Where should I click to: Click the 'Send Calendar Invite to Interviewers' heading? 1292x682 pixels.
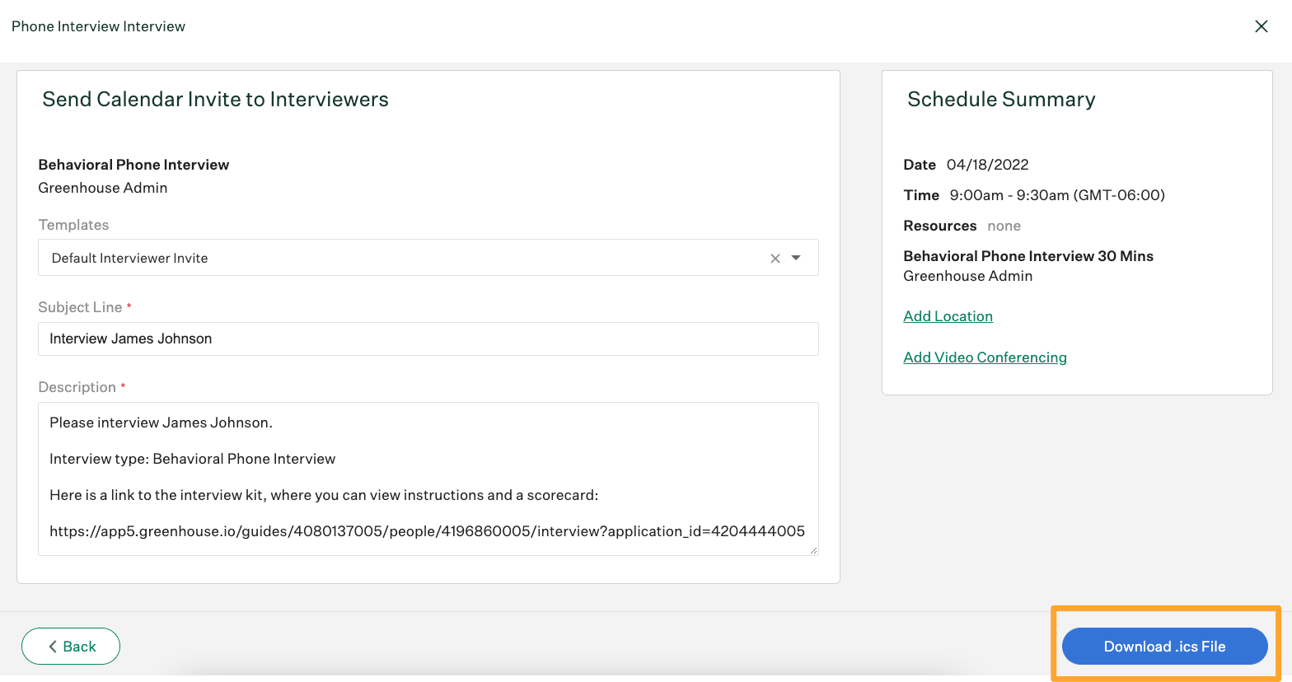click(215, 100)
